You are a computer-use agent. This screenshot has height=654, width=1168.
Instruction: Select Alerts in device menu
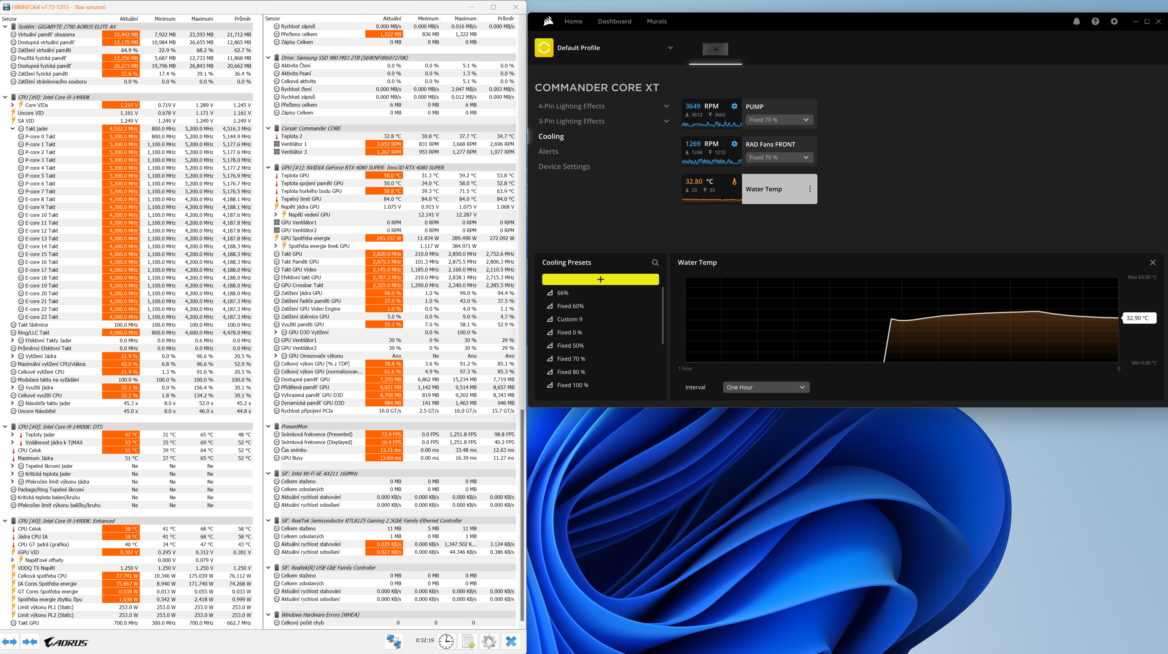pyautogui.click(x=548, y=151)
